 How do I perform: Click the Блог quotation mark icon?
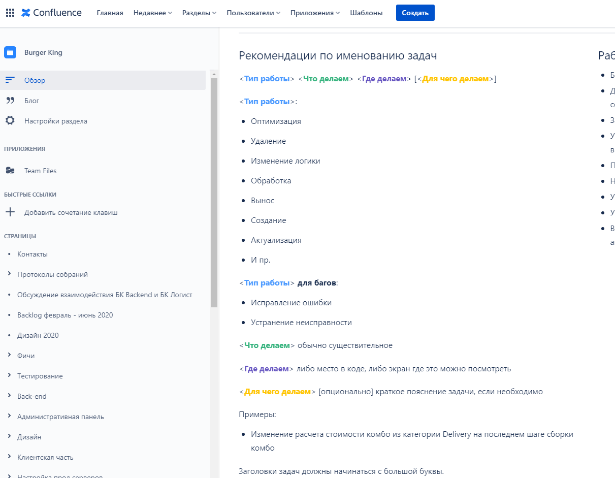tap(10, 101)
